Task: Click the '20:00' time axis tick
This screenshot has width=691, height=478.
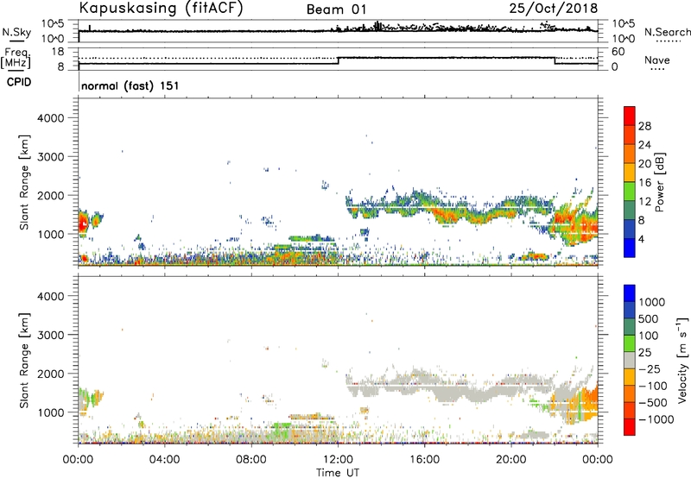Action: pos(510,460)
